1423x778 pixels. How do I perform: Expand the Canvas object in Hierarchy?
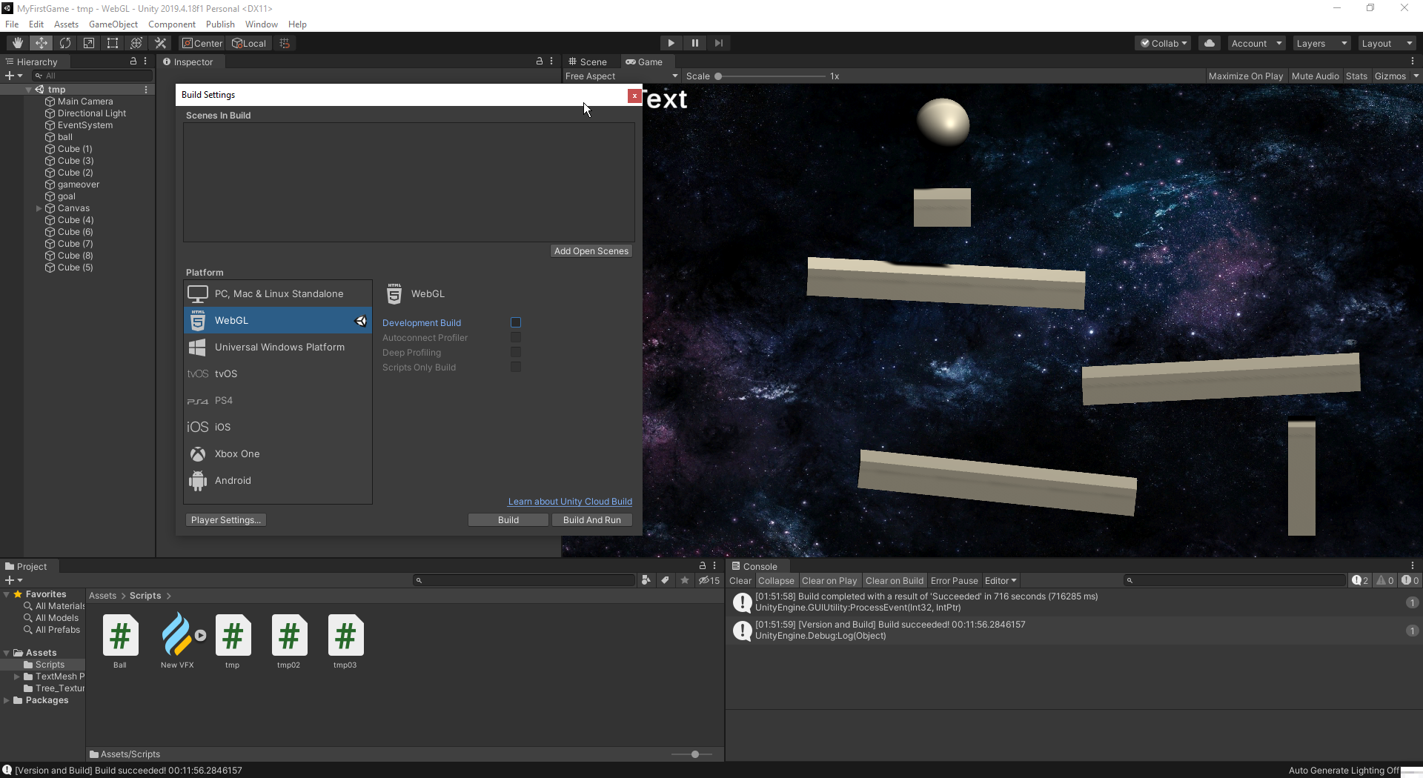39,208
